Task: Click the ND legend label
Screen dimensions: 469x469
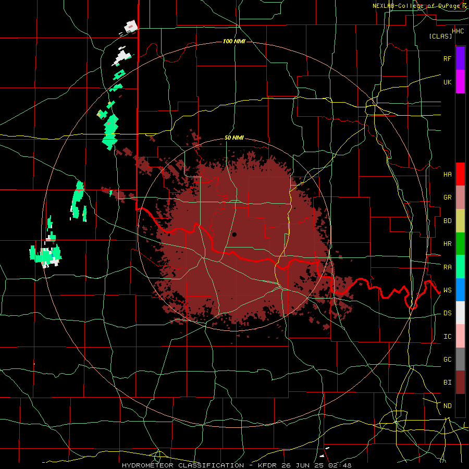Action: [x=447, y=406]
